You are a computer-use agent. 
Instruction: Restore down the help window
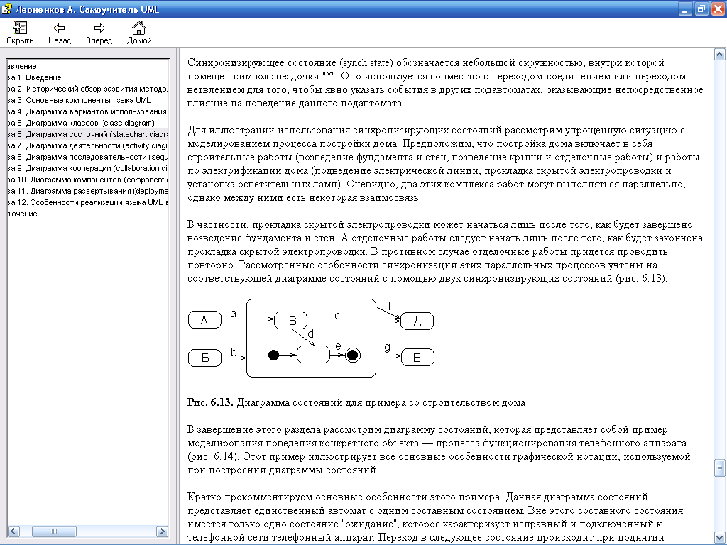pyautogui.click(x=701, y=9)
